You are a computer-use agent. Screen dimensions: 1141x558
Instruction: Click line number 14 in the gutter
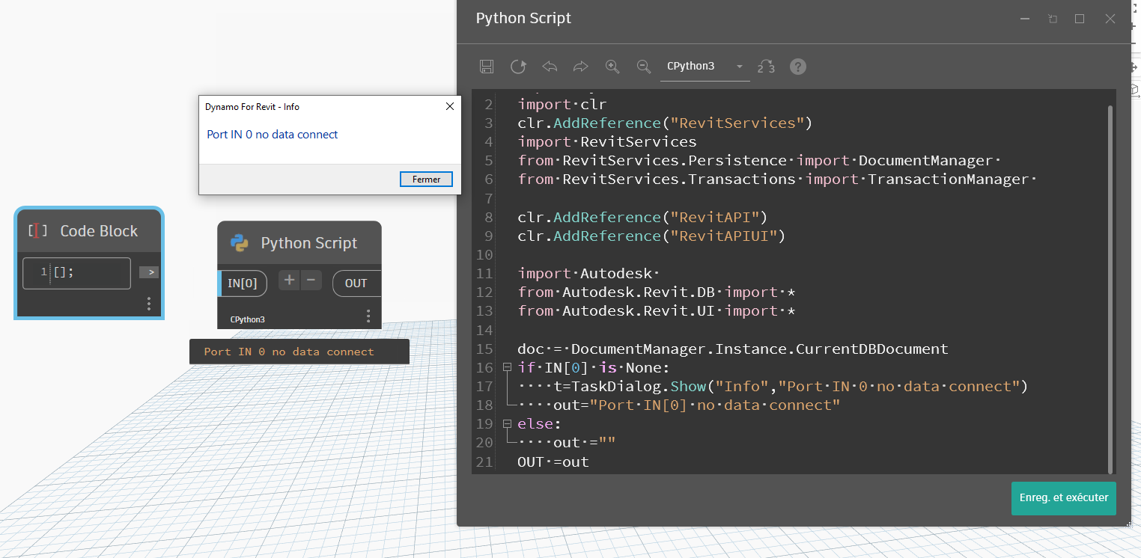[x=484, y=330]
